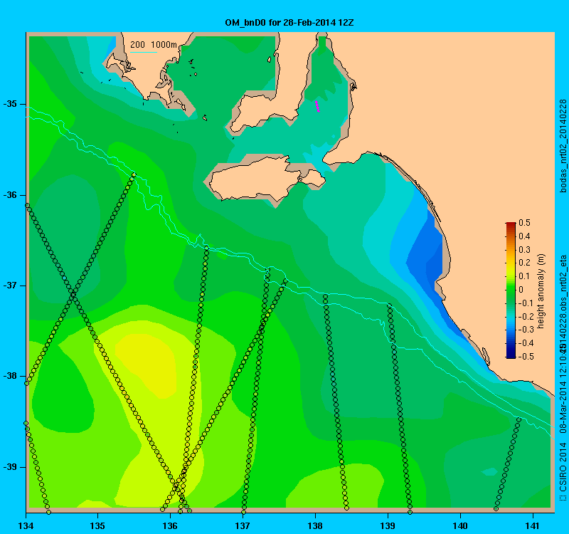The width and height of the screenshot is (569, 534).
Task: Click the dark red top of the colorbar
Action: pos(511,225)
